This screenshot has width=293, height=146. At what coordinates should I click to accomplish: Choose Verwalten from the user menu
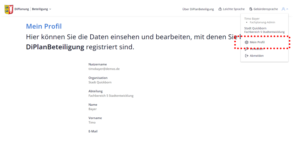tap(257, 49)
